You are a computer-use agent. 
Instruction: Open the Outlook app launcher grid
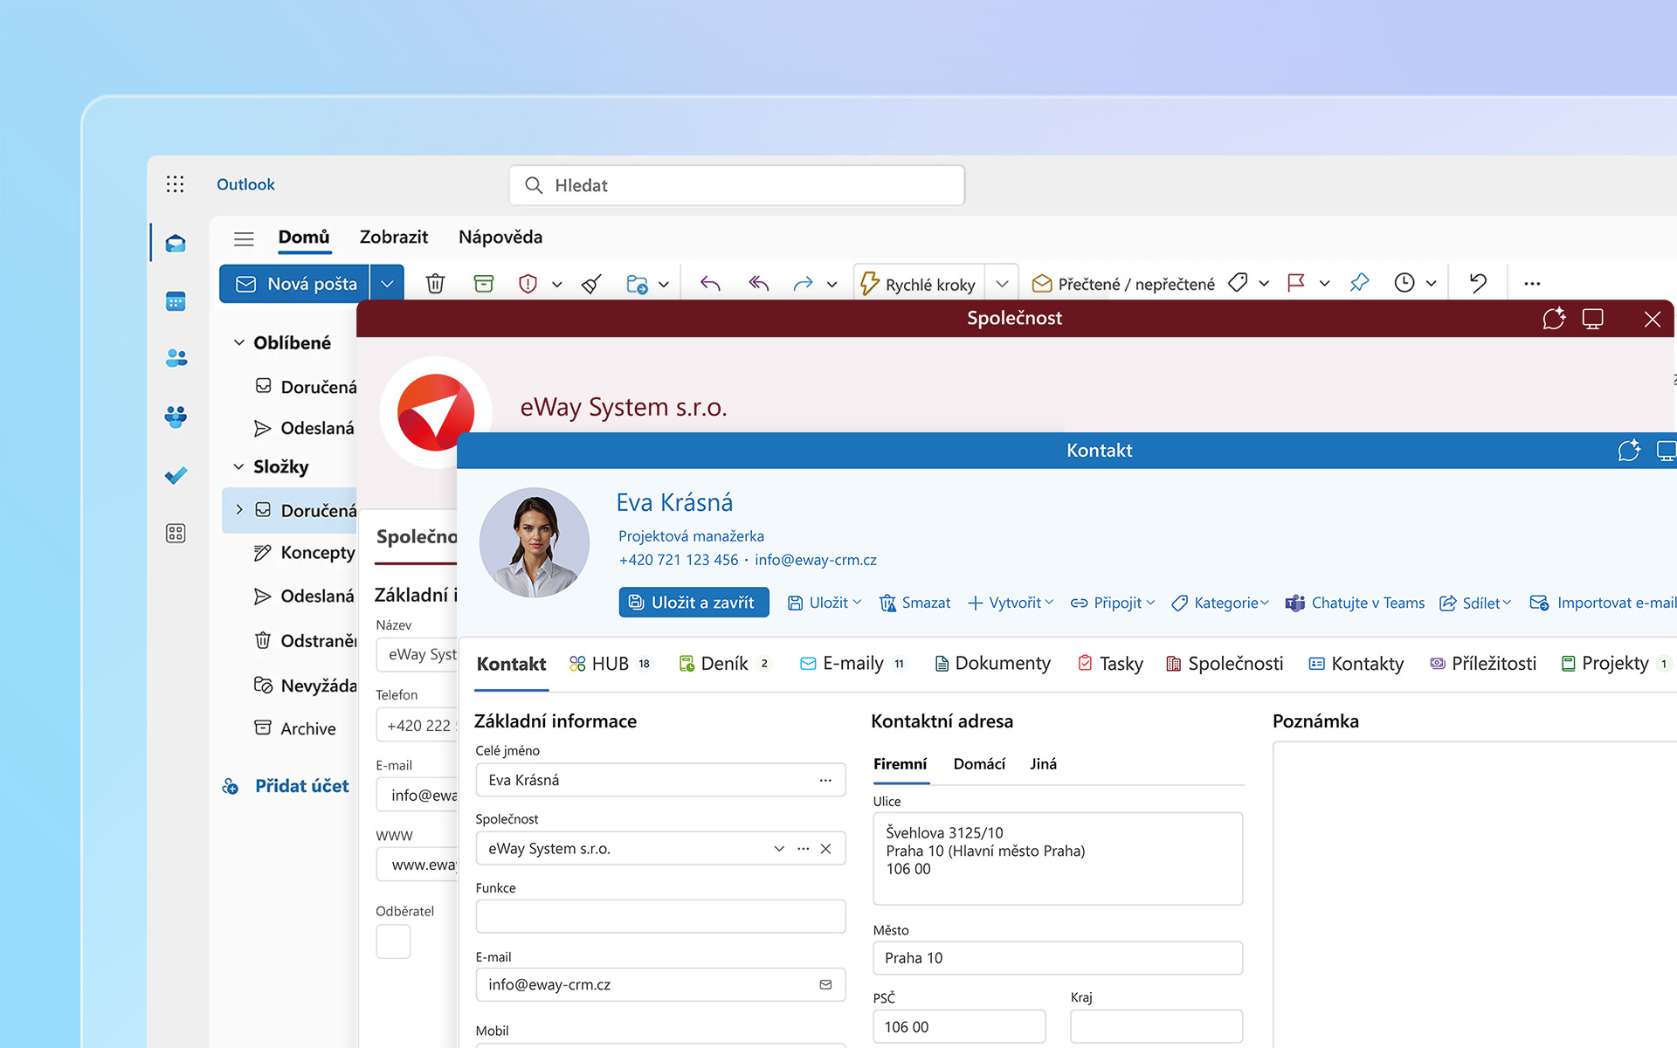pos(176,184)
